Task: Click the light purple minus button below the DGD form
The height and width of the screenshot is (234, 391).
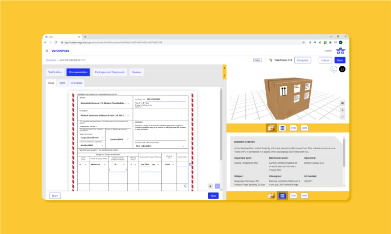Action: coord(217,186)
